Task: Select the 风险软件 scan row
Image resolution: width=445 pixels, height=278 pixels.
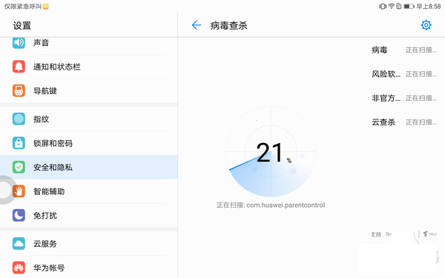Action: click(x=404, y=74)
